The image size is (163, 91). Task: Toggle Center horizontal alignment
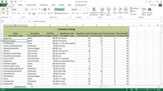[42, 13]
